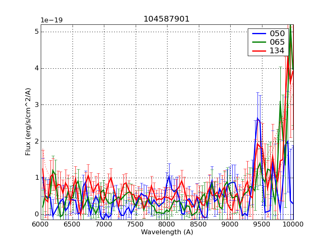Select the 134 legend label
This screenshot has height=244, width=326.
pos(277,51)
